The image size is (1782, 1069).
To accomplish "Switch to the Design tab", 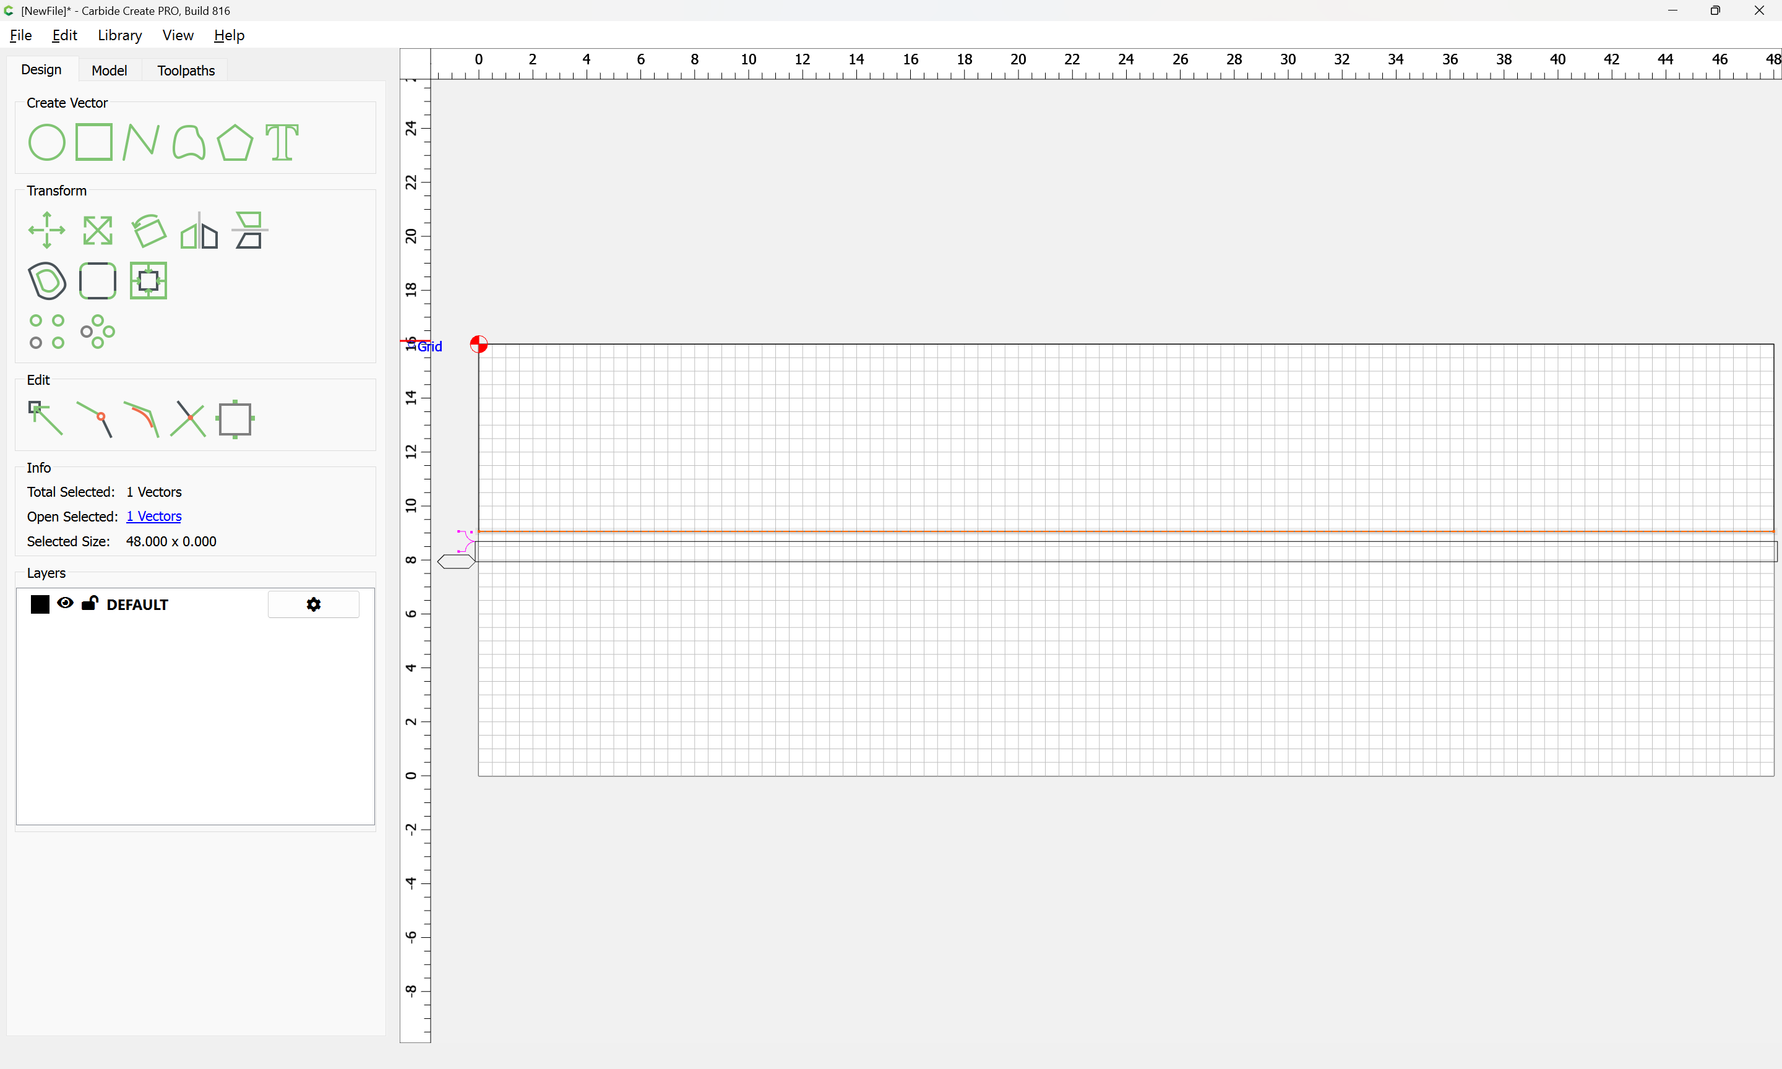I will (41, 70).
